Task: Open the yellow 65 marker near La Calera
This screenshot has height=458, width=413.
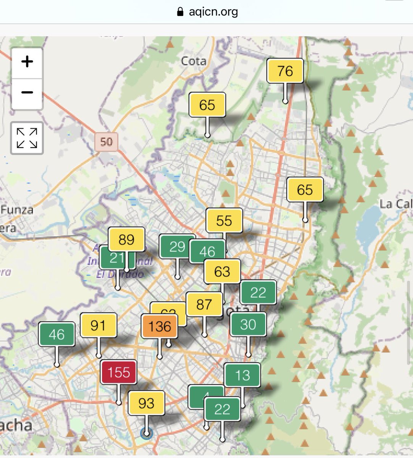Action: pyautogui.click(x=305, y=190)
